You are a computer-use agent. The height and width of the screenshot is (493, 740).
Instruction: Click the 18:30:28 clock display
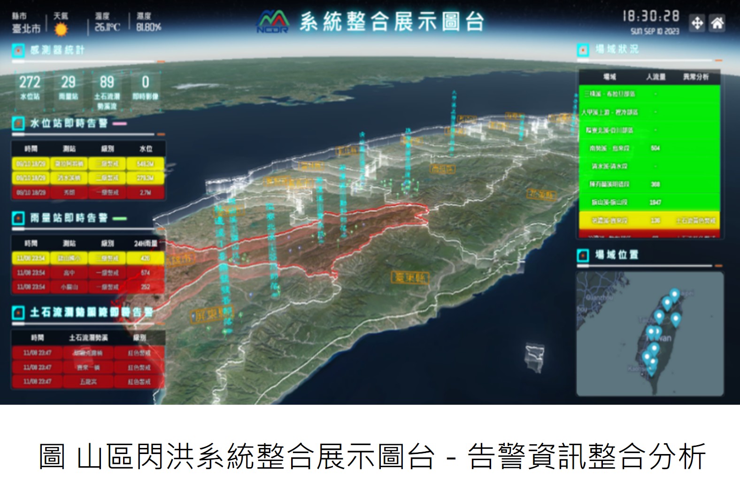click(651, 16)
